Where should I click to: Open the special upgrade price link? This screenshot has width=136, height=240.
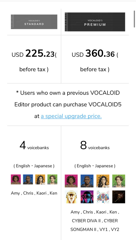pos(71,116)
